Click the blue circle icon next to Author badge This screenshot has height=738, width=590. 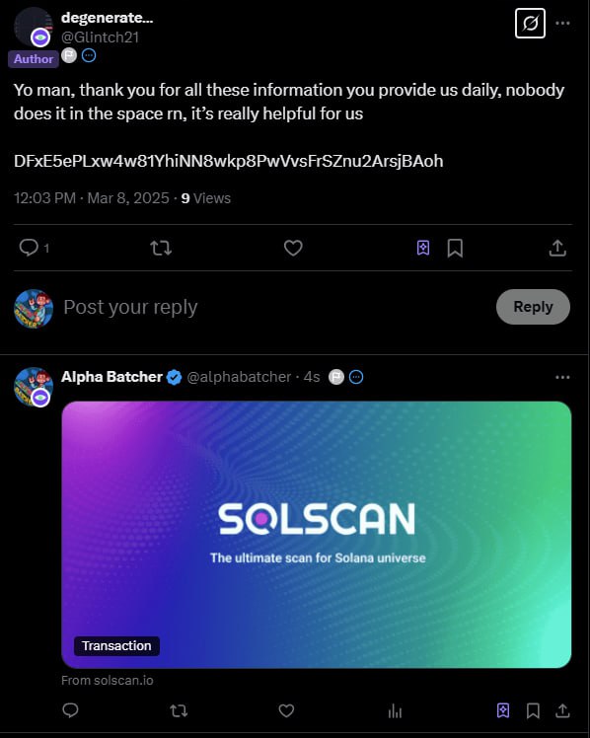pyautogui.click(x=89, y=56)
